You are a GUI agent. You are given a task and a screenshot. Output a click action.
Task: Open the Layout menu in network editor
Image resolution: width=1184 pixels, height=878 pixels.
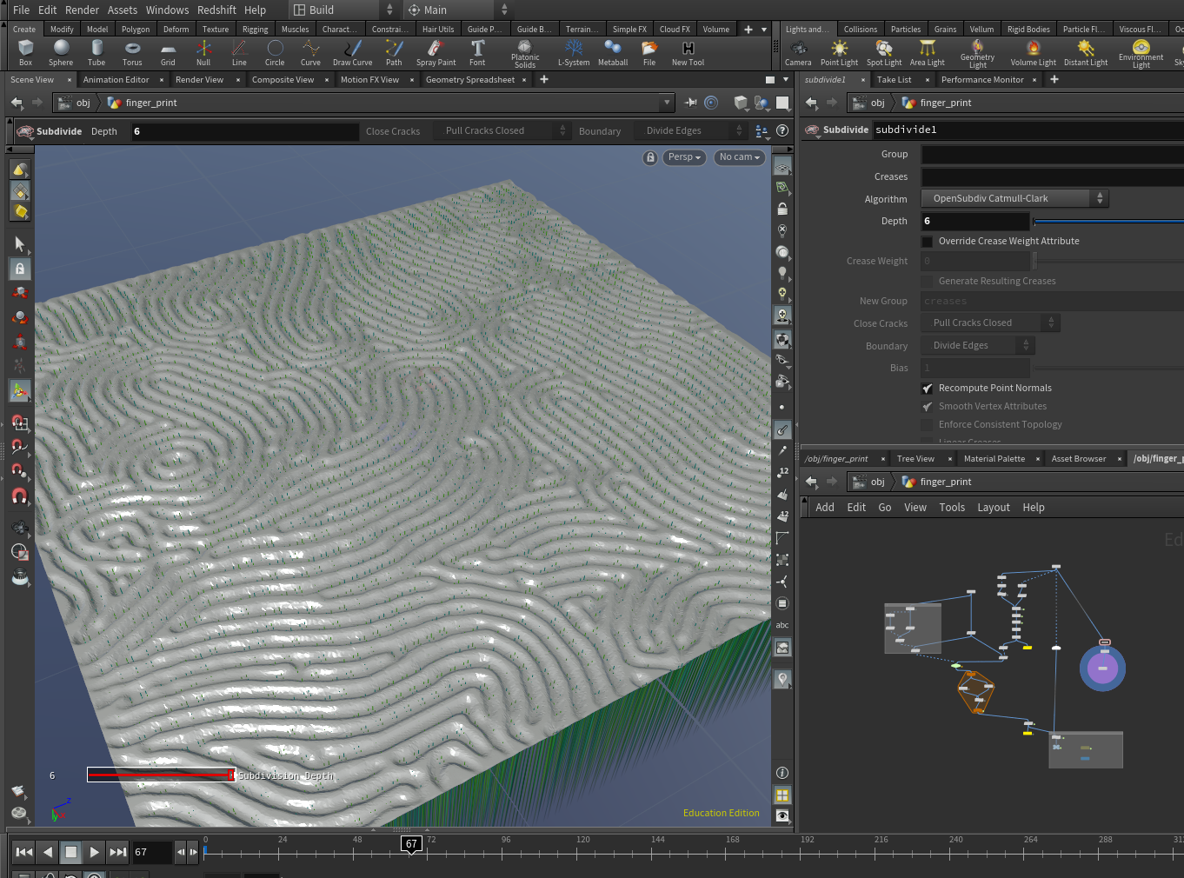click(x=993, y=508)
